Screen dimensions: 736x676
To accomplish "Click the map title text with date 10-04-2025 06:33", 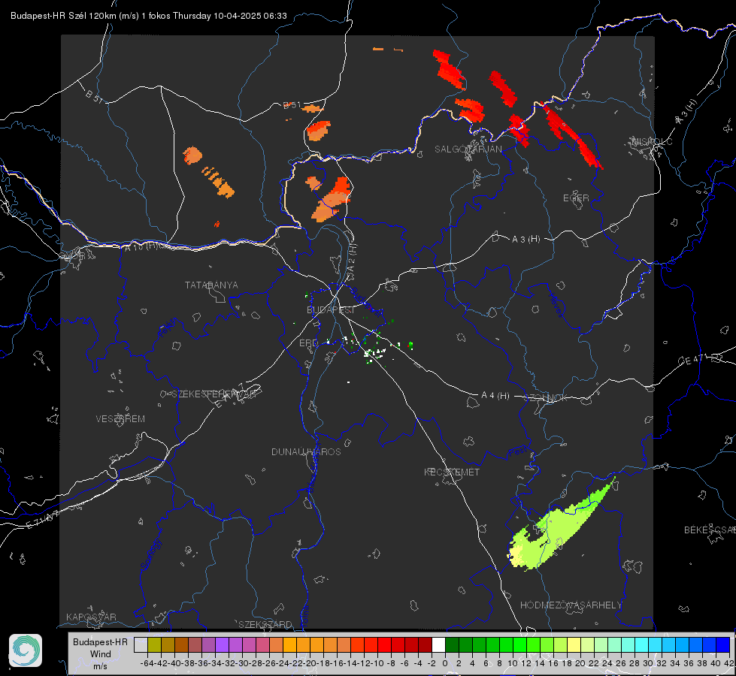I will click(x=148, y=16).
